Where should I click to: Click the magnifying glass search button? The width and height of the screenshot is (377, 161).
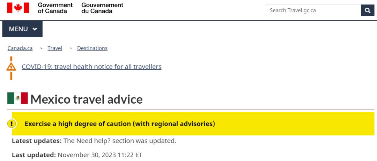click(x=368, y=10)
